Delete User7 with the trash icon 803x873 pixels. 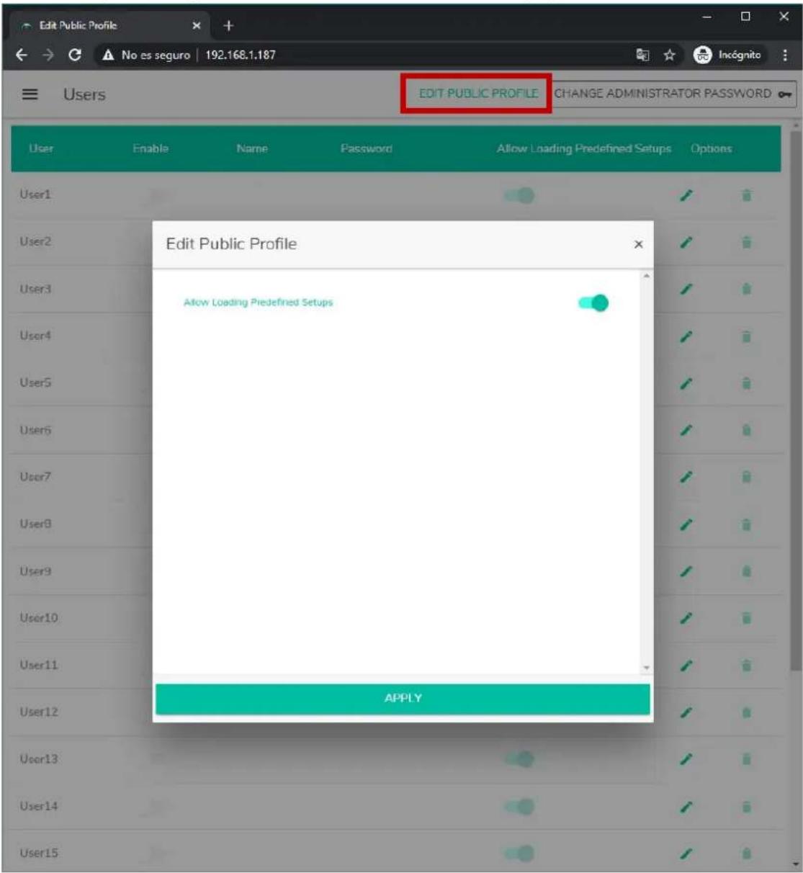(747, 478)
